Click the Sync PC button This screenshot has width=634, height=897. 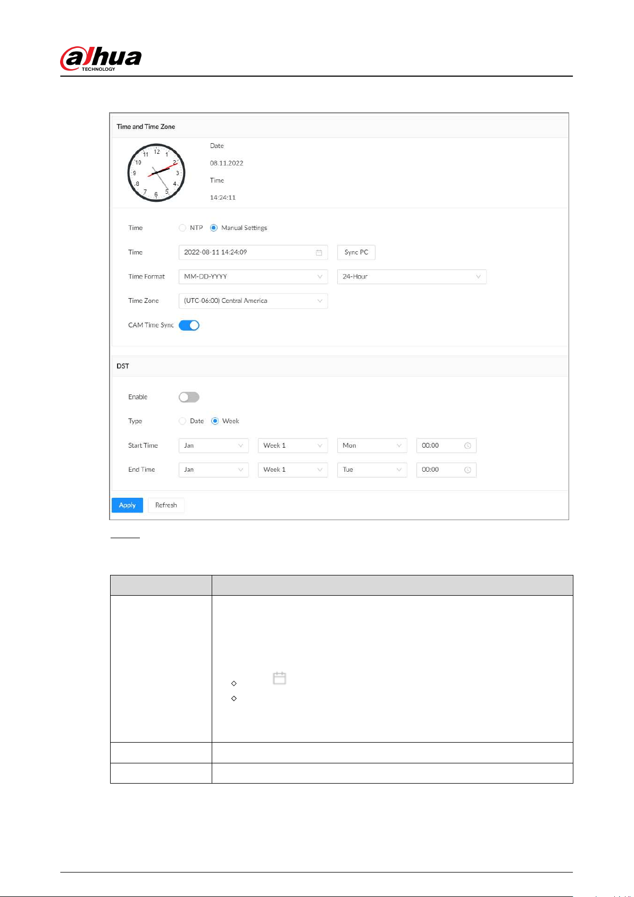[x=356, y=252]
